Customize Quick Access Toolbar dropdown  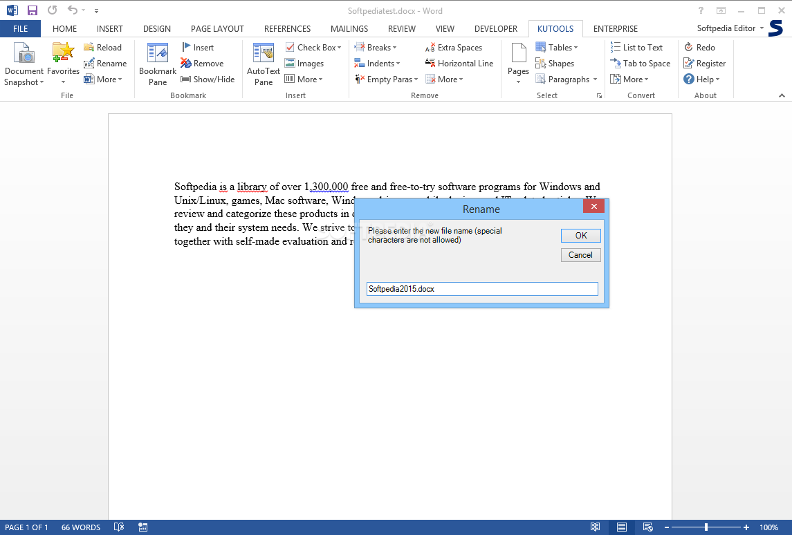click(x=96, y=10)
